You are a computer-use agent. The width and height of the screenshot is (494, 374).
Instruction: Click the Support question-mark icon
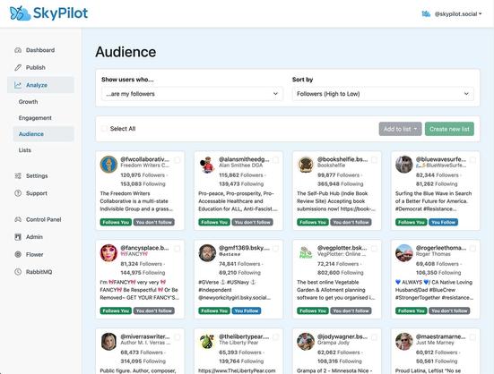pos(18,193)
